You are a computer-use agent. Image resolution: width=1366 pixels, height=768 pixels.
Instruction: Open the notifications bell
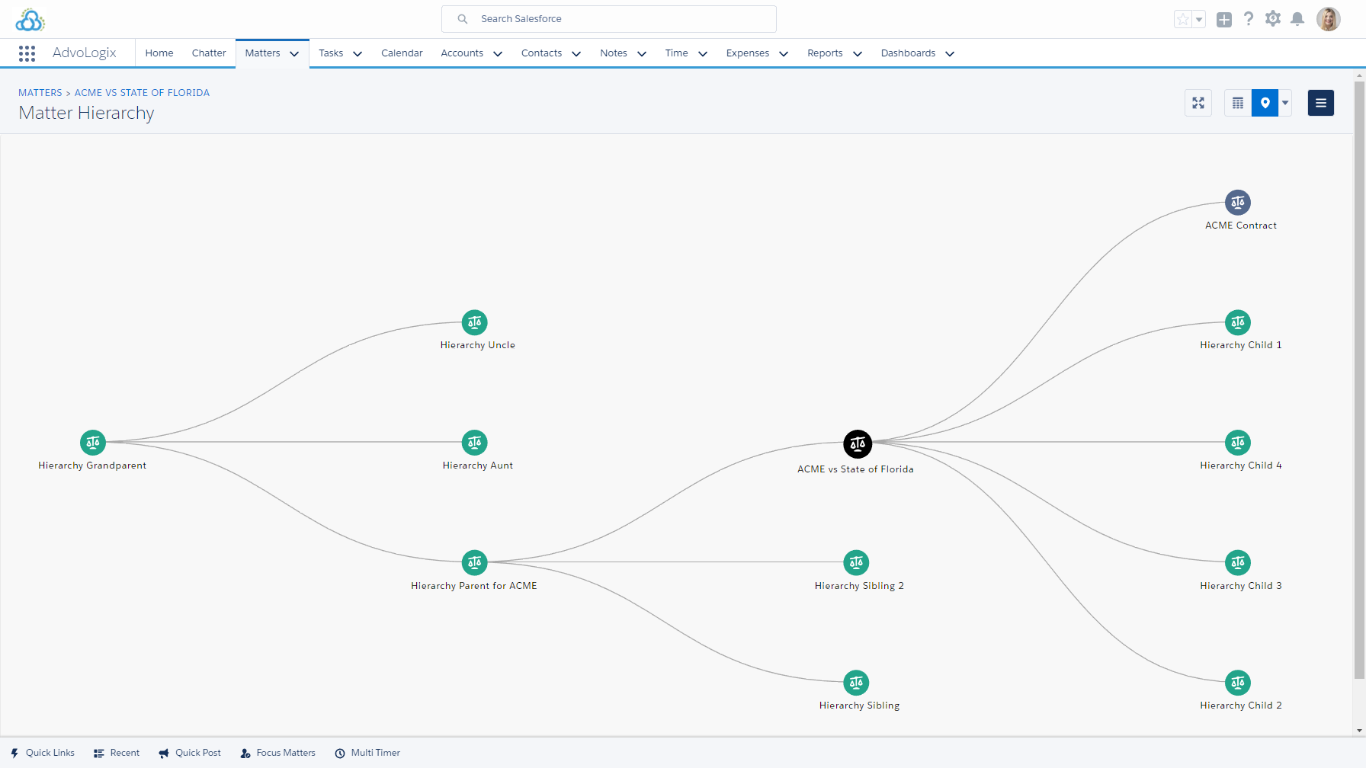pos(1297,19)
